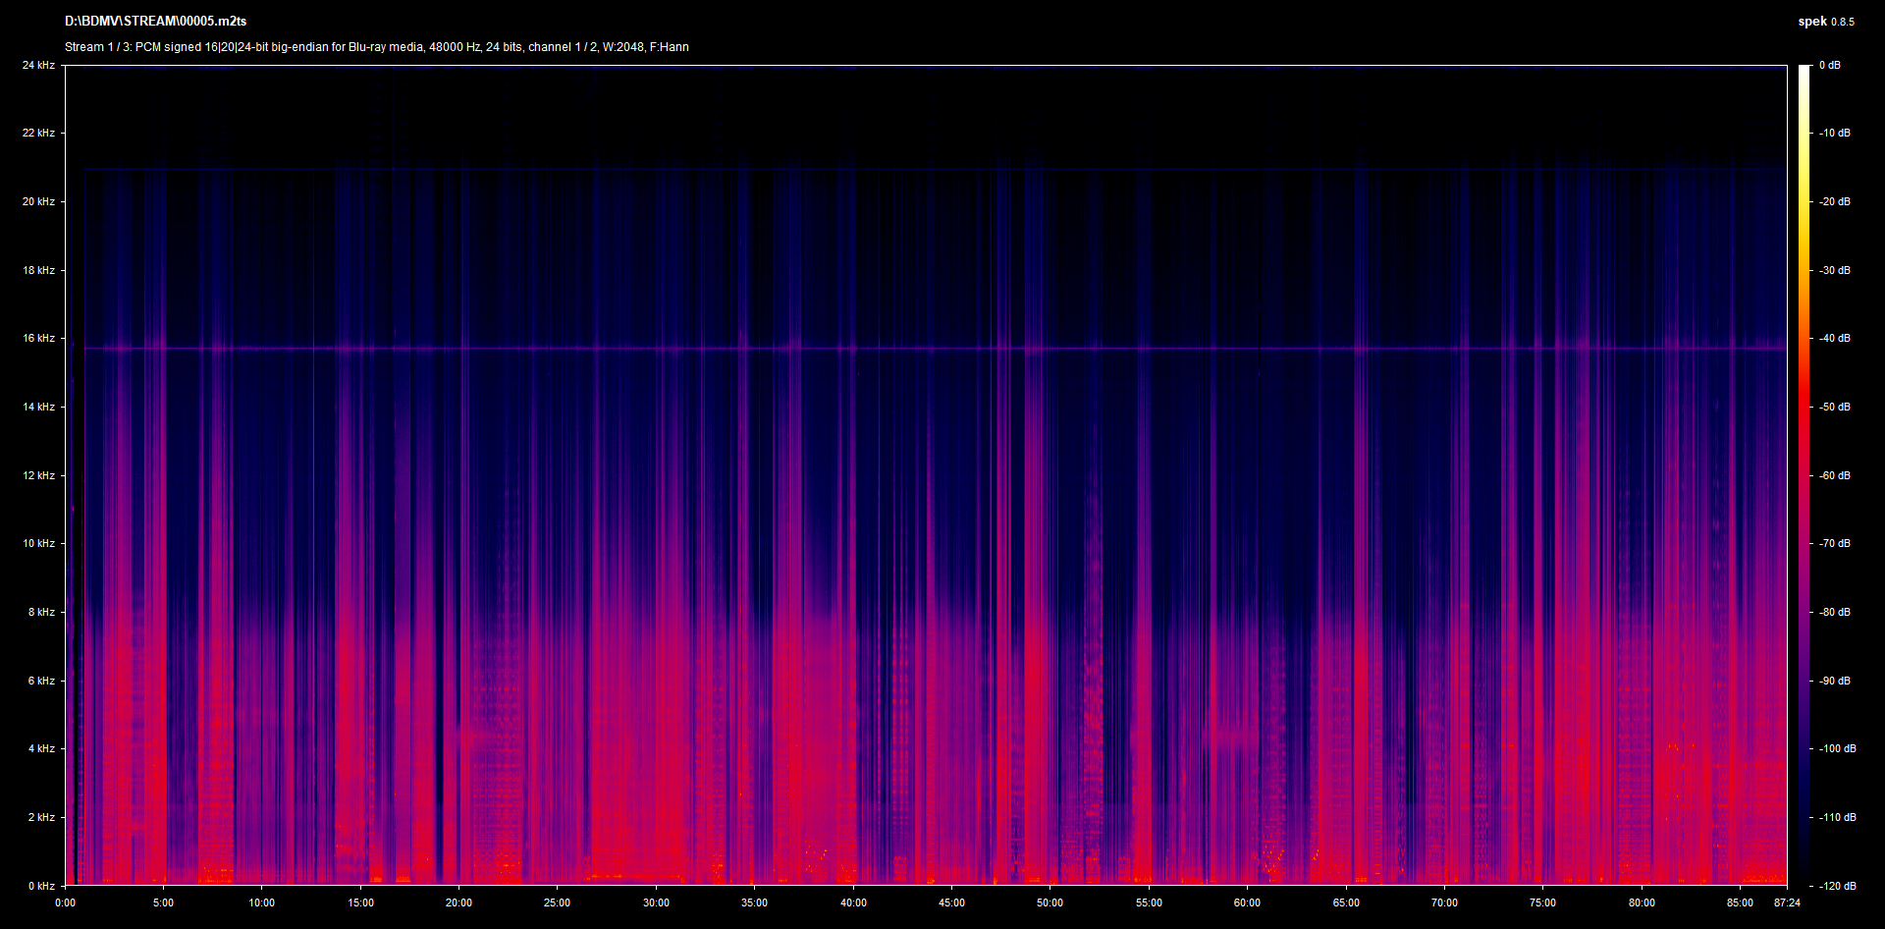Click the 0 kHz frequency axis label
Image resolution: width=1885 pixels, height=929 pixels.
coord(41,886)
